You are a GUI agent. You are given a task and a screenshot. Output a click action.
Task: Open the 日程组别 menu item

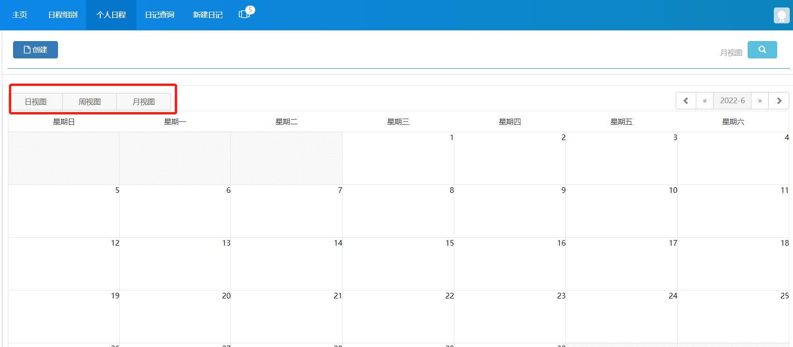[63, 15]
